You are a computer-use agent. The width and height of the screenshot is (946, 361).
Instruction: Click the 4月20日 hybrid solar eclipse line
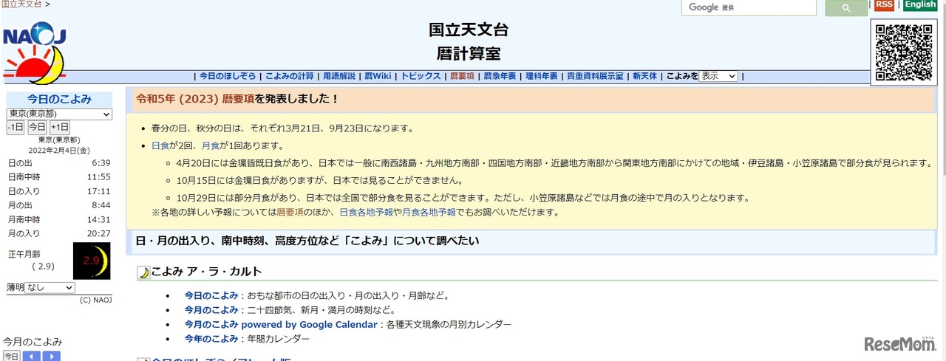pos(554,163)
